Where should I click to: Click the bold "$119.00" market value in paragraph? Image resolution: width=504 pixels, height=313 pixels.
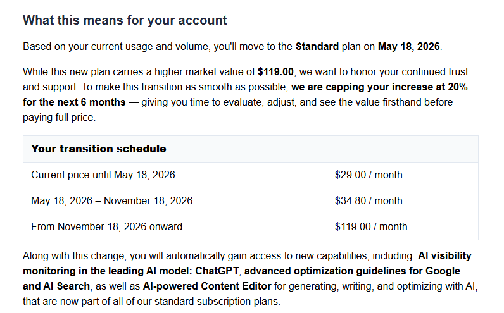coord(275,72)
